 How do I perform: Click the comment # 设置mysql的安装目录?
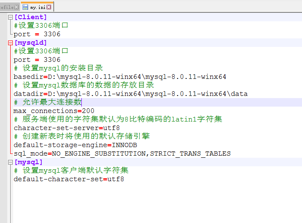coord(58,68)
